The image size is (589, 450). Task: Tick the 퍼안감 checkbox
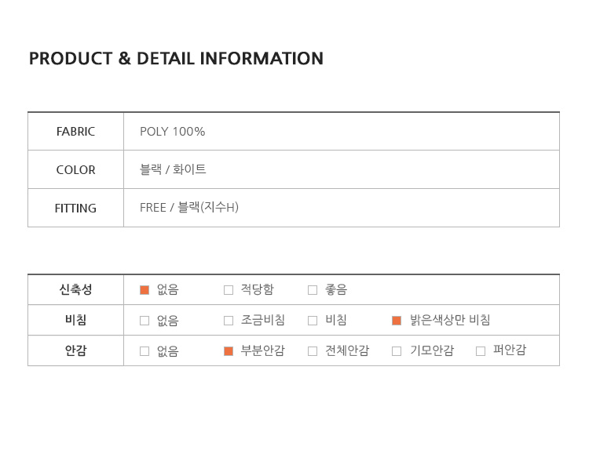[481, 351]
